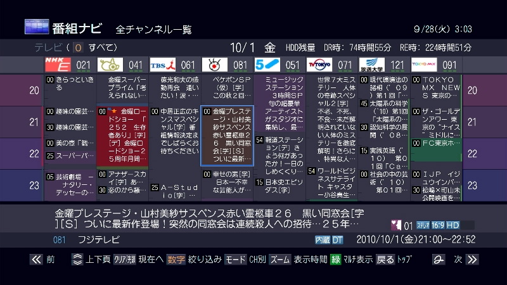
Task: Click the ステレオ audio badge
Action: [423, 225]
